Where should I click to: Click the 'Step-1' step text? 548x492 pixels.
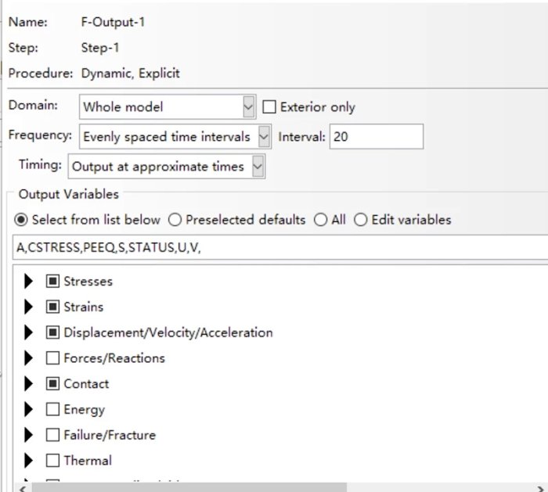[x=100, y=48]
